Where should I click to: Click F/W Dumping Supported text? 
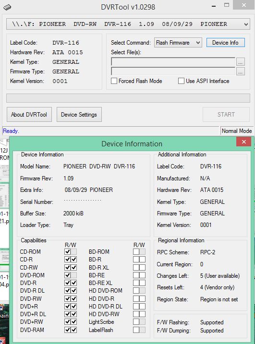point(212,331)
